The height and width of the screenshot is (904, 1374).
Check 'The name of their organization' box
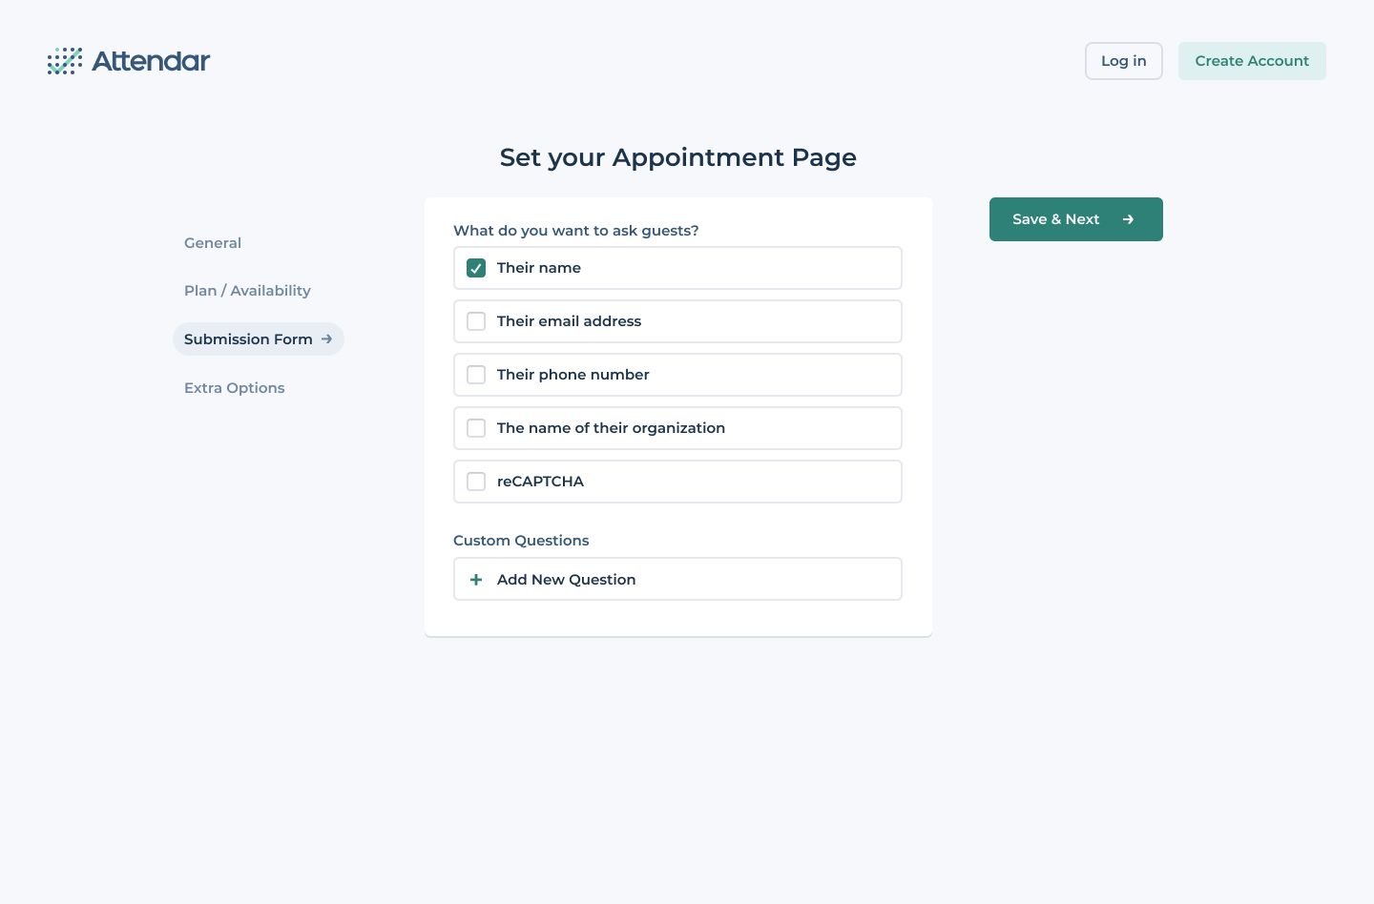click(476, 428)
